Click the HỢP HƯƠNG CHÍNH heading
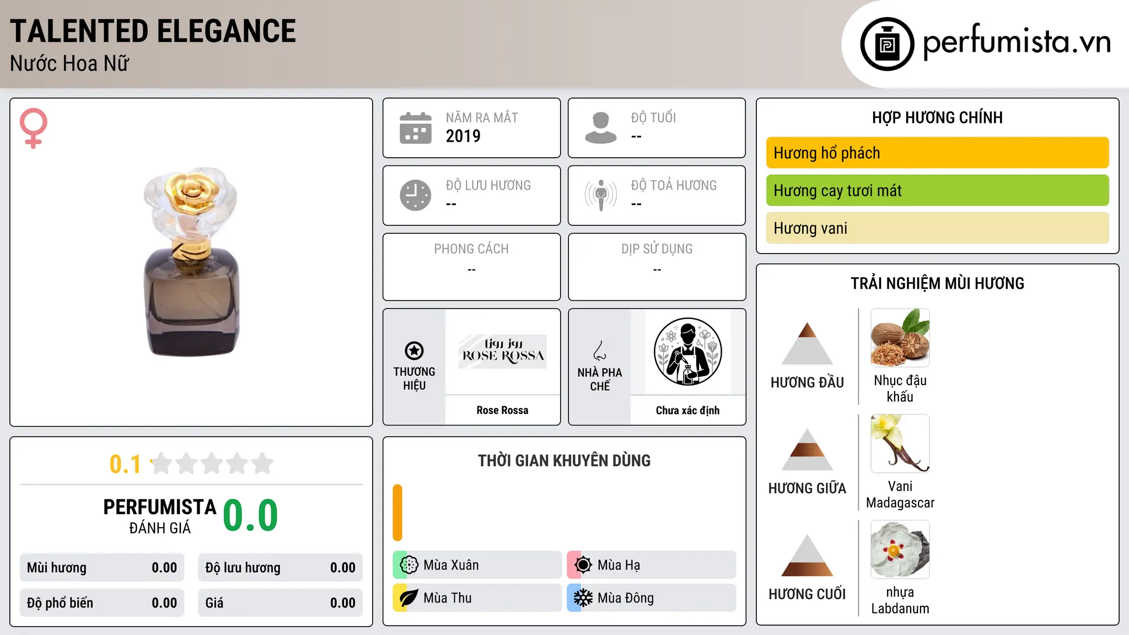Image resolution: width=1129 pixels, height=635 pixels. click(937, 117)
